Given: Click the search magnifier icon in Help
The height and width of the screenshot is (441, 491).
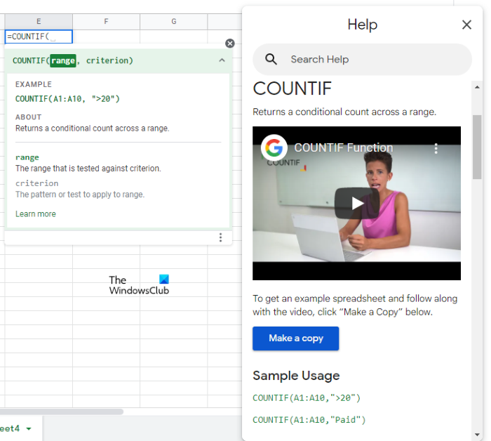Looking at the screenshot, I should (271, 60).
